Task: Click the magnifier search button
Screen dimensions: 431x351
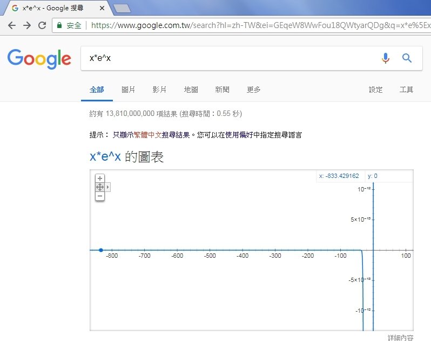Action: tap(407, 58)
